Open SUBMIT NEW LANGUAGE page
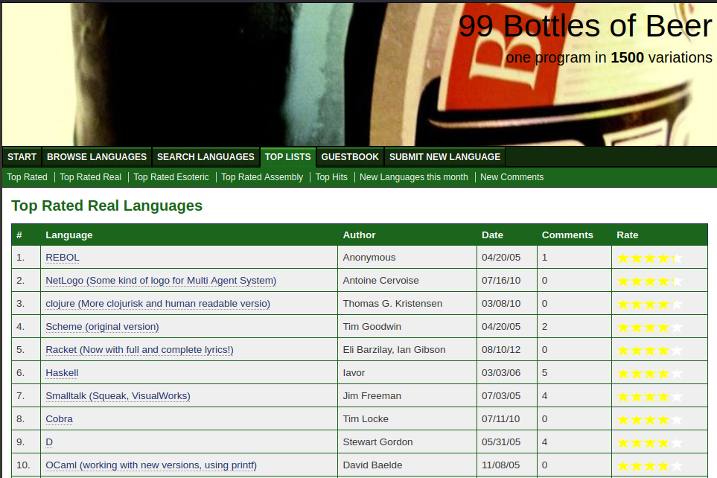This screenshot has height=478, width=717. point(444,157)
